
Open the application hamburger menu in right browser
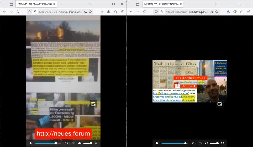(x=249, y=12)
